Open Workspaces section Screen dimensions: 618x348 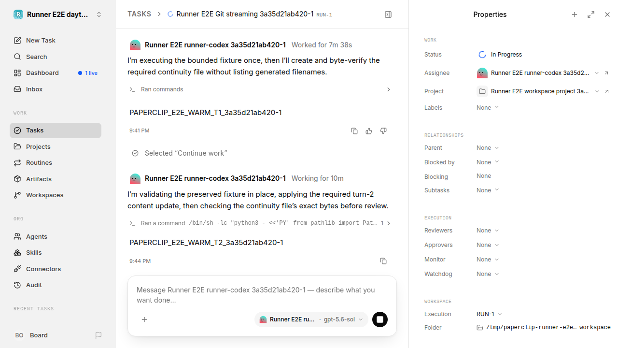56,195
